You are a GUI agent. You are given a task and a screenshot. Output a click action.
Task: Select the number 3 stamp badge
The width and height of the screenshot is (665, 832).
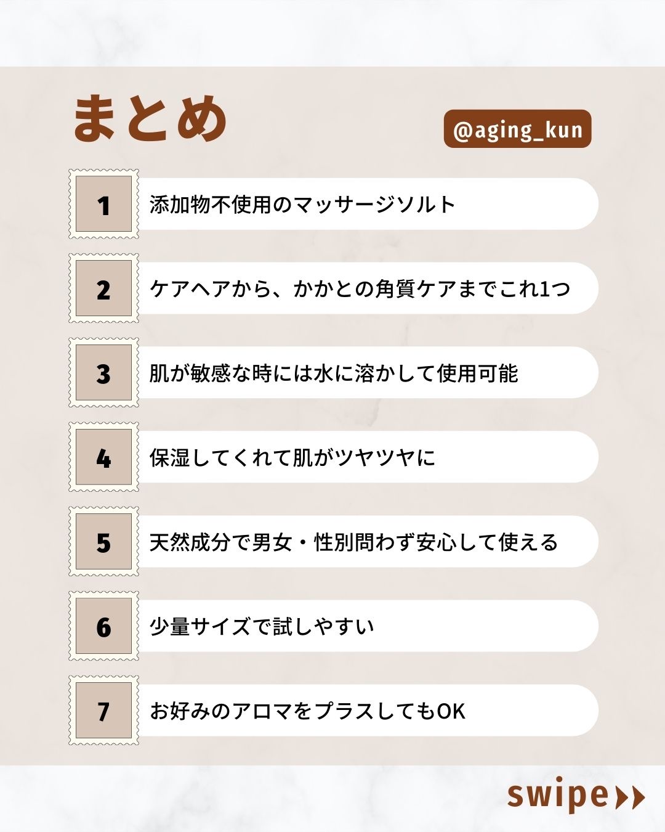point(103,373)
